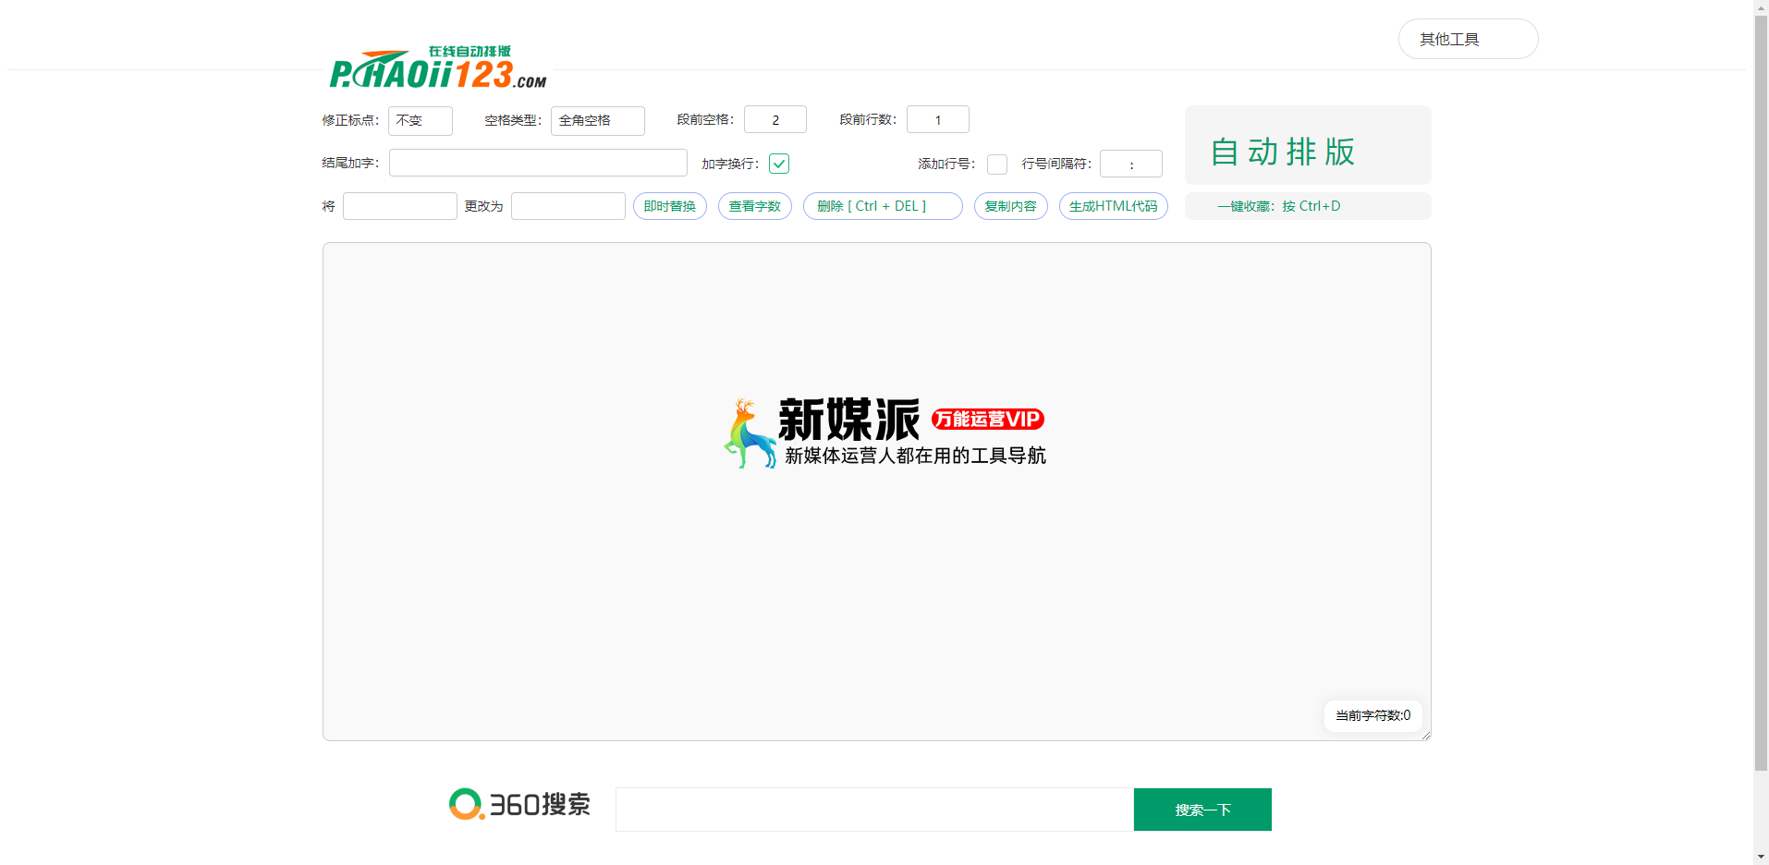Screen dimensions: 1769x865
Task: Click the textarea resize handle corner
Action: point(1426,736)
